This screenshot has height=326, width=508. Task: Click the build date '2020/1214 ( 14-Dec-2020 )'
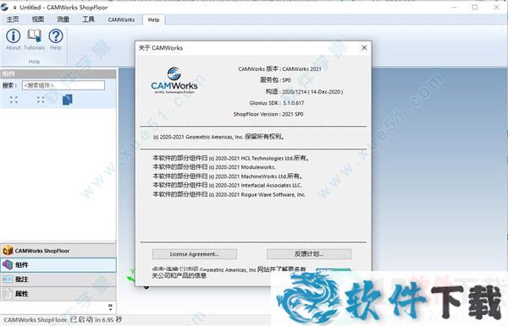312,92
